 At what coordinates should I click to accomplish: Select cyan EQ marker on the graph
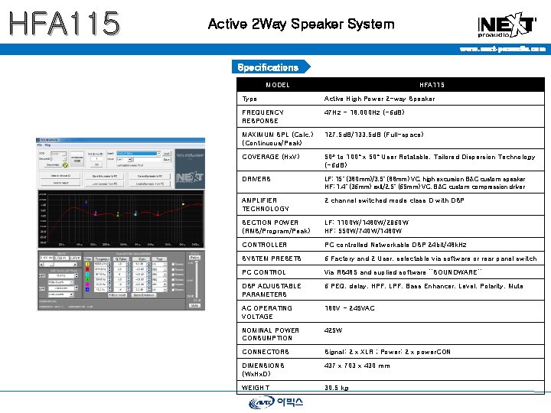click(135, 213)
